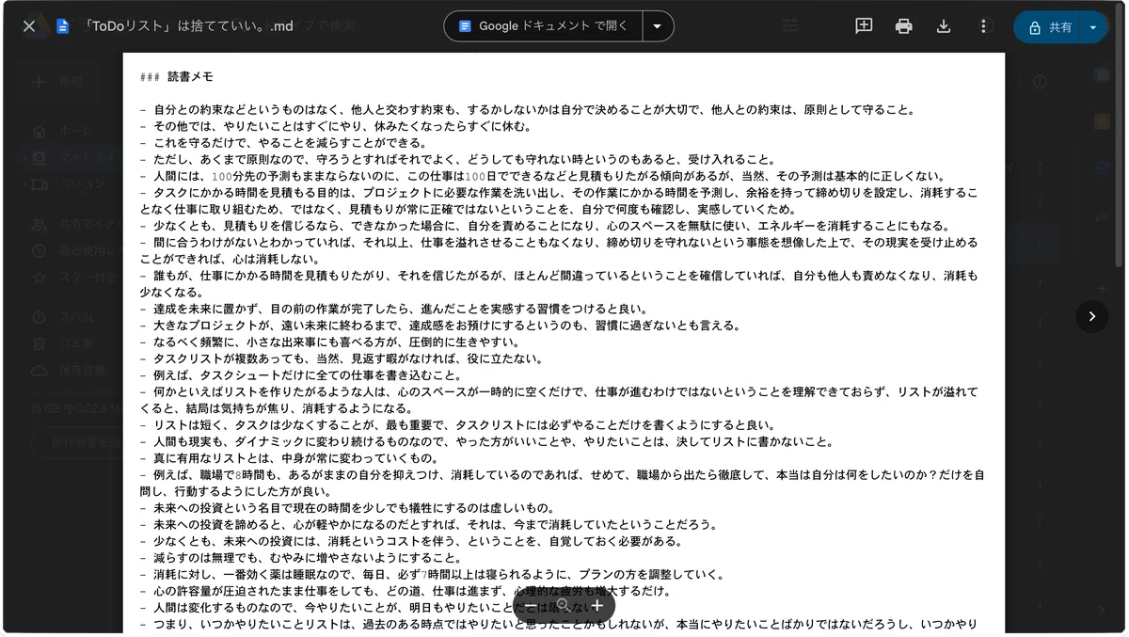Image resolution: width=1129 pixels, height=637 pixels.
Task: Zoom in with the plus button
Action: tap(597, 605)
